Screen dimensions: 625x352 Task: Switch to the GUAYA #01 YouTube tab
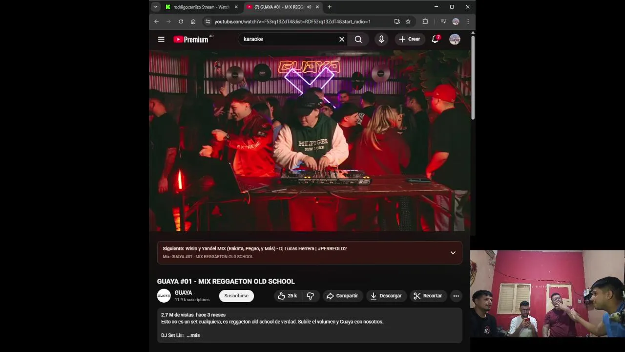[x=278, y=7]
